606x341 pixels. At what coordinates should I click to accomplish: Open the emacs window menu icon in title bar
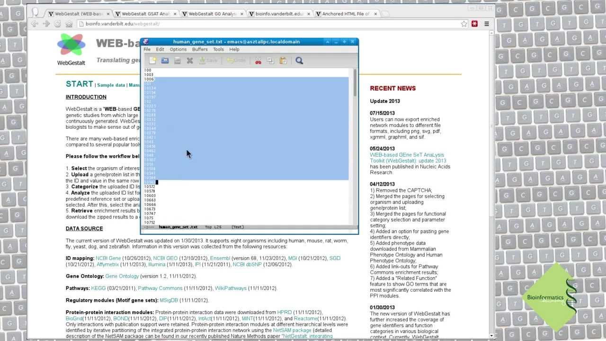click(146, 42)
